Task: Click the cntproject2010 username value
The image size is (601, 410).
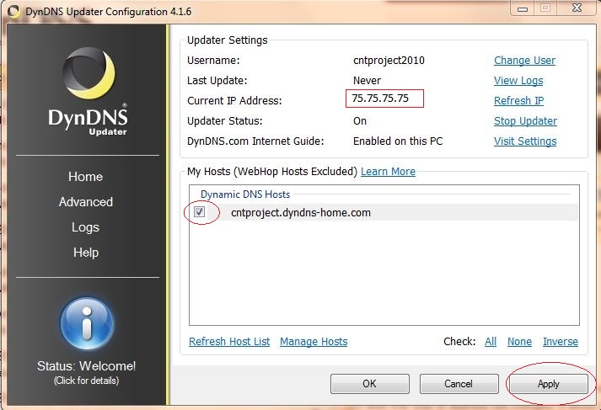Action: (389, 60)
